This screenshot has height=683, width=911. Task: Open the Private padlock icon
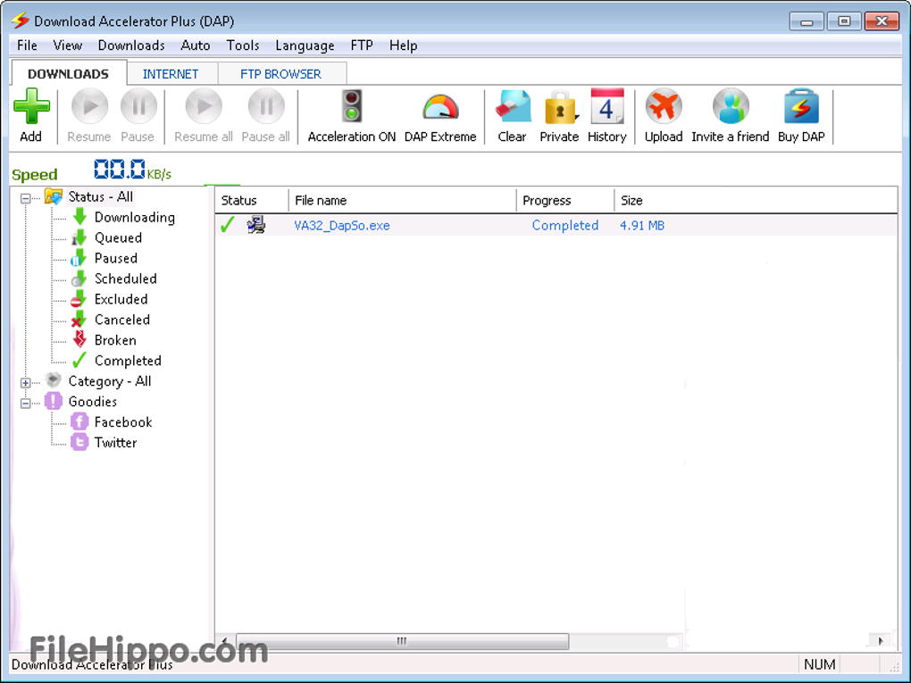(560, 108)
